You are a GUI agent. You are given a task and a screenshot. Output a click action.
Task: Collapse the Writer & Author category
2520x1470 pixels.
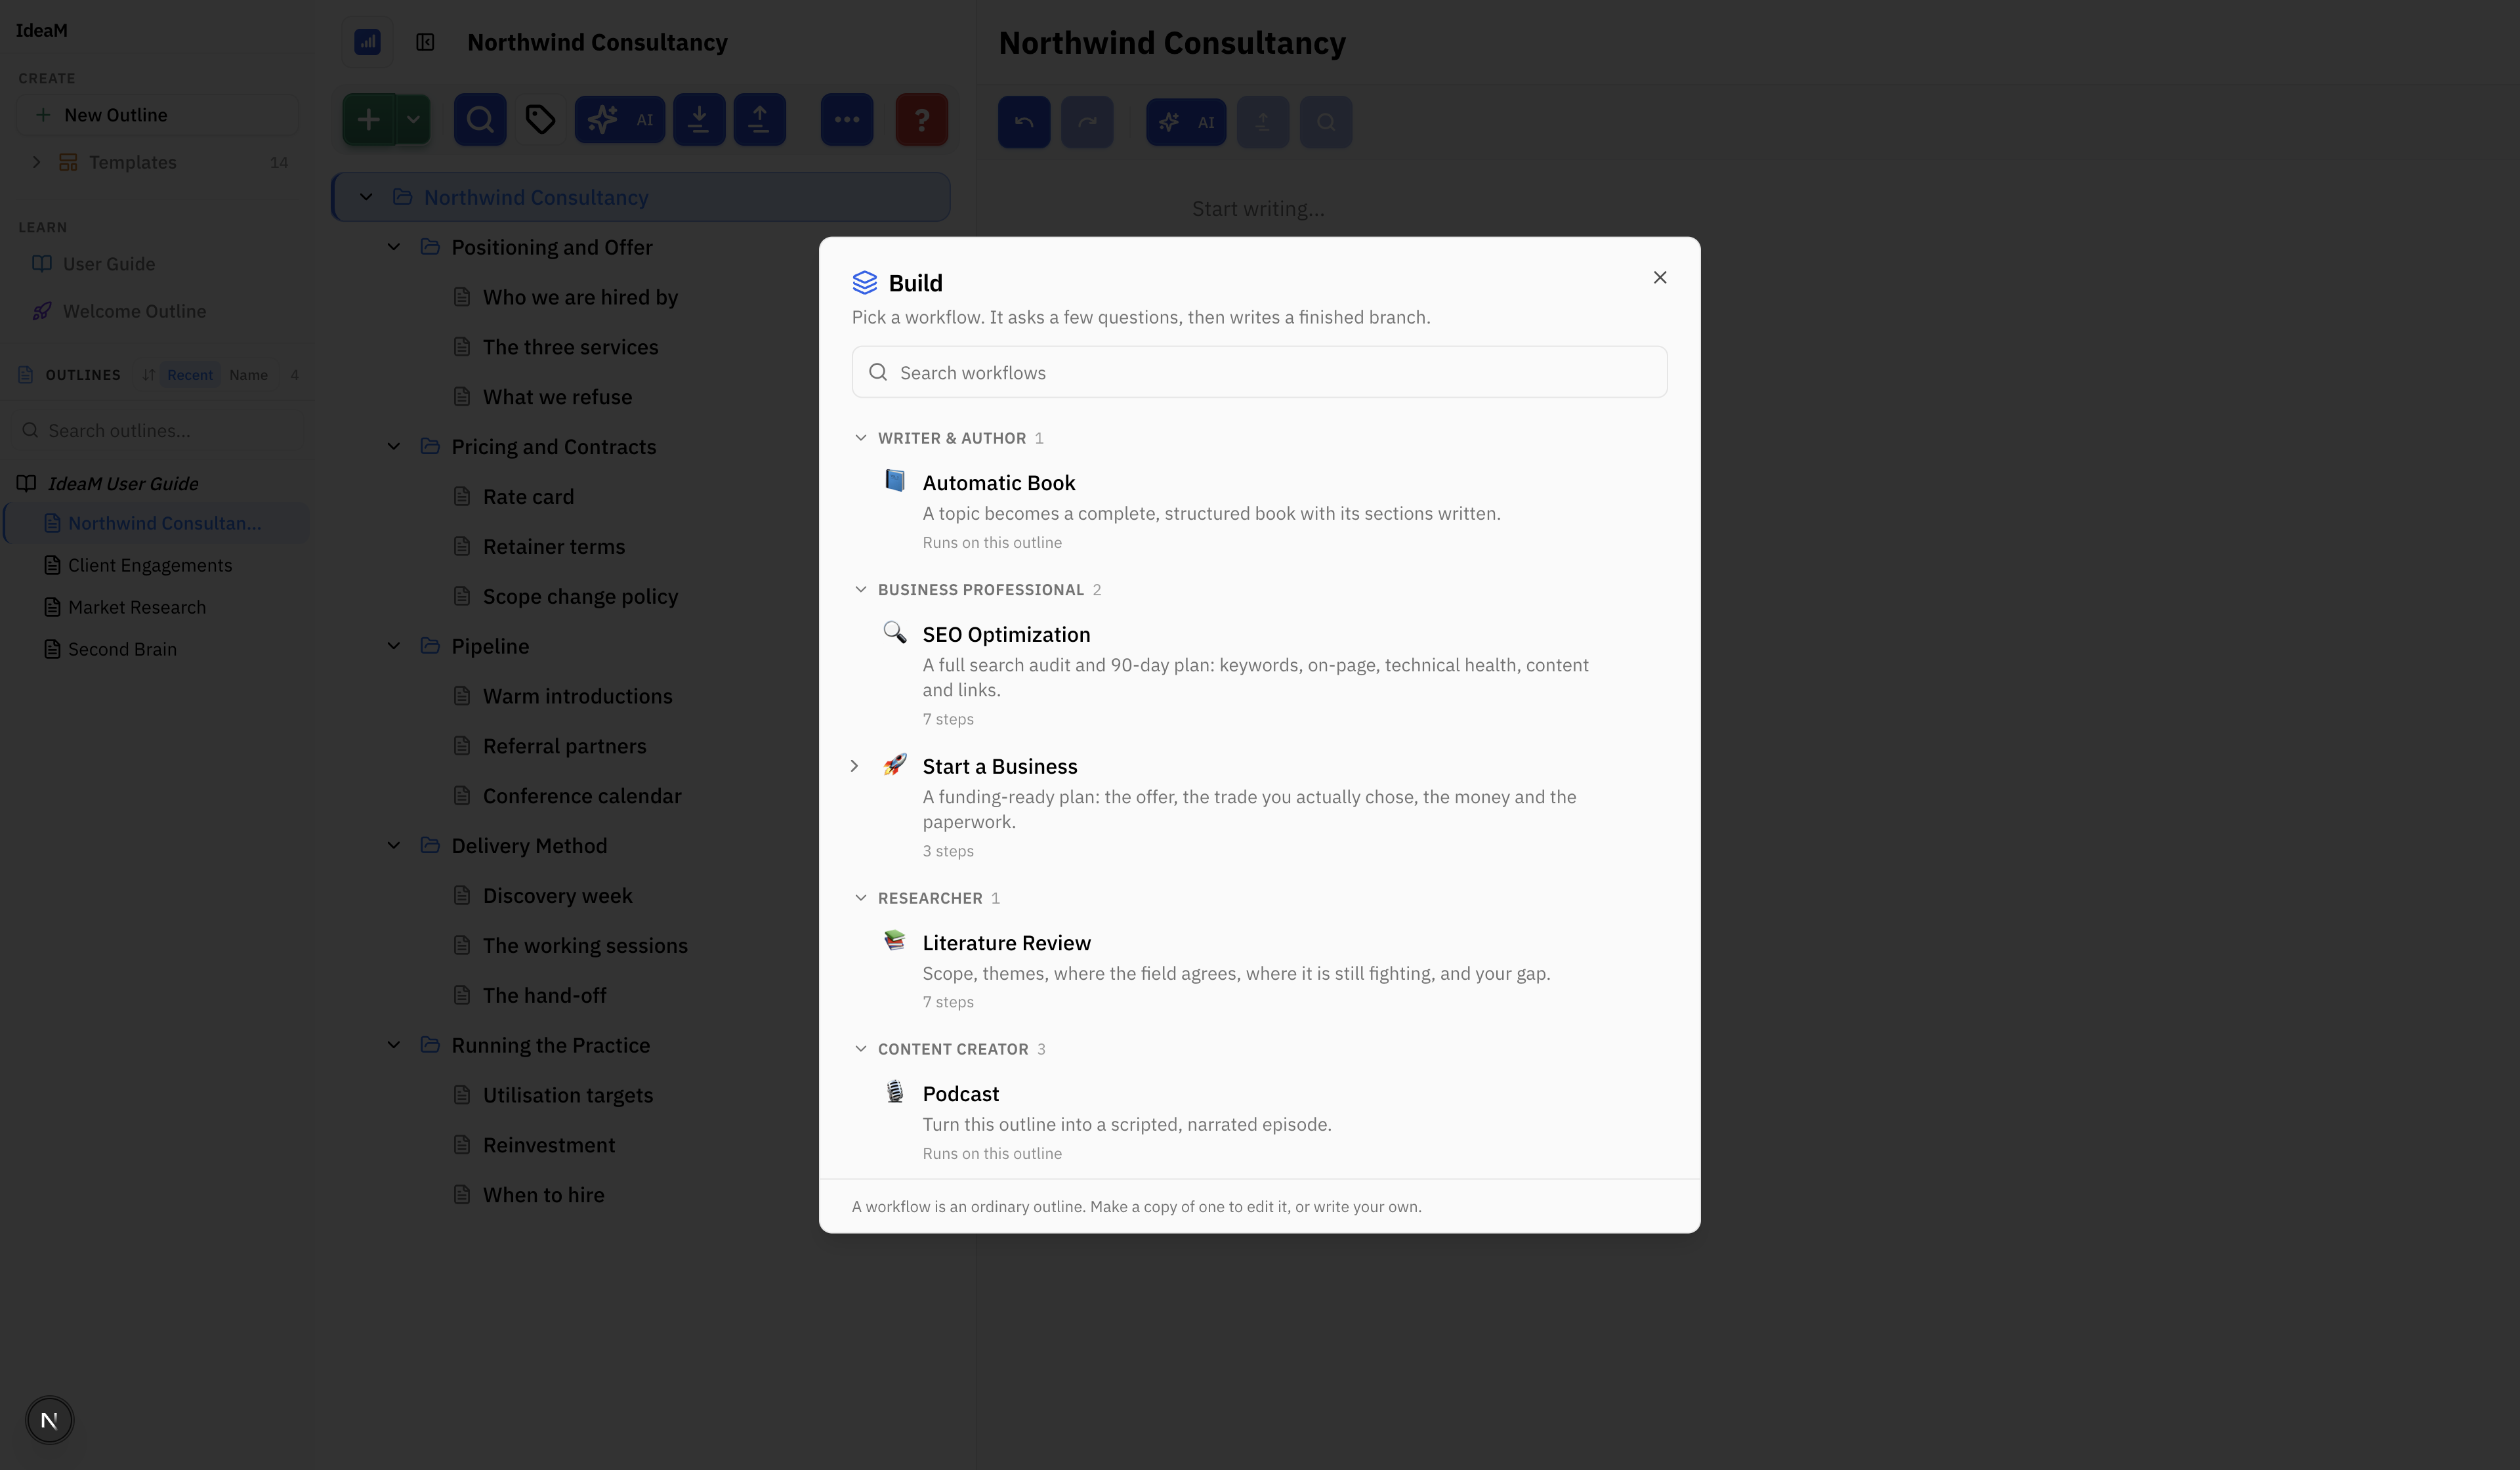pos(861,438)
